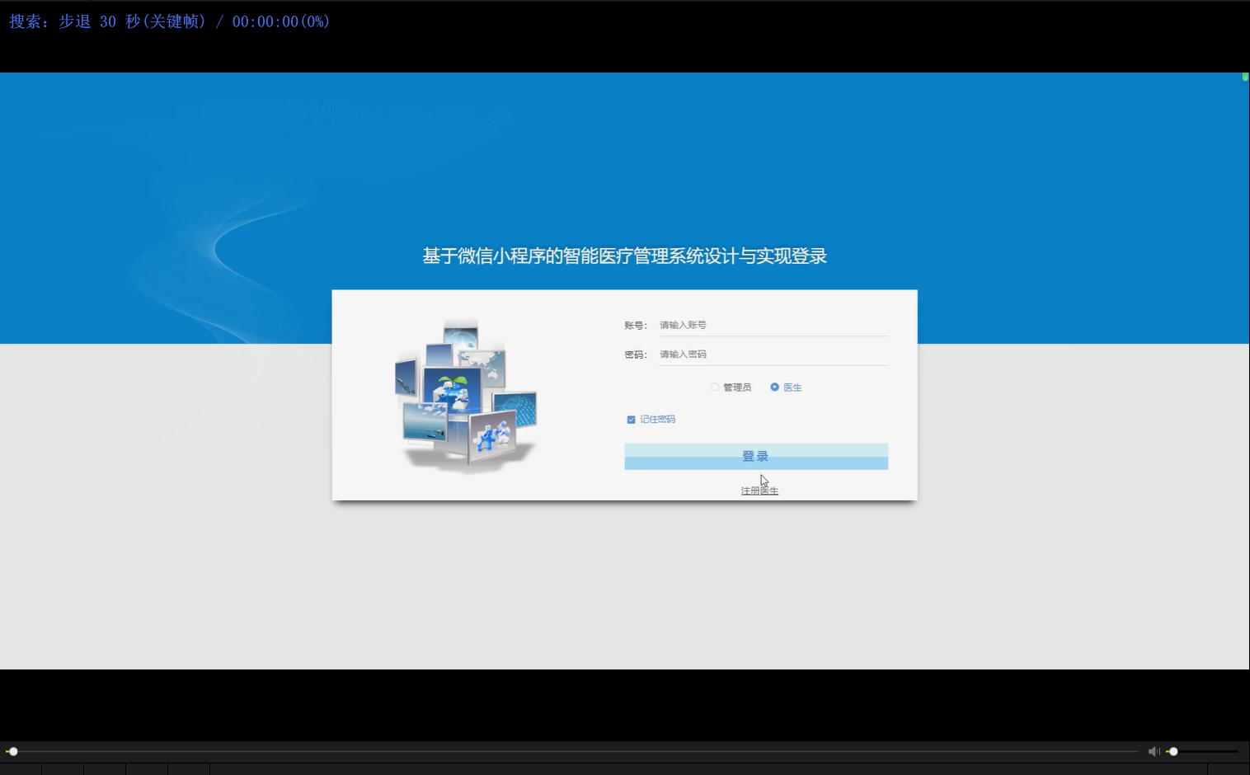Open the 注册医生 registration link
The width and height of the screenshot is (1250, 775).
point(759,491)
